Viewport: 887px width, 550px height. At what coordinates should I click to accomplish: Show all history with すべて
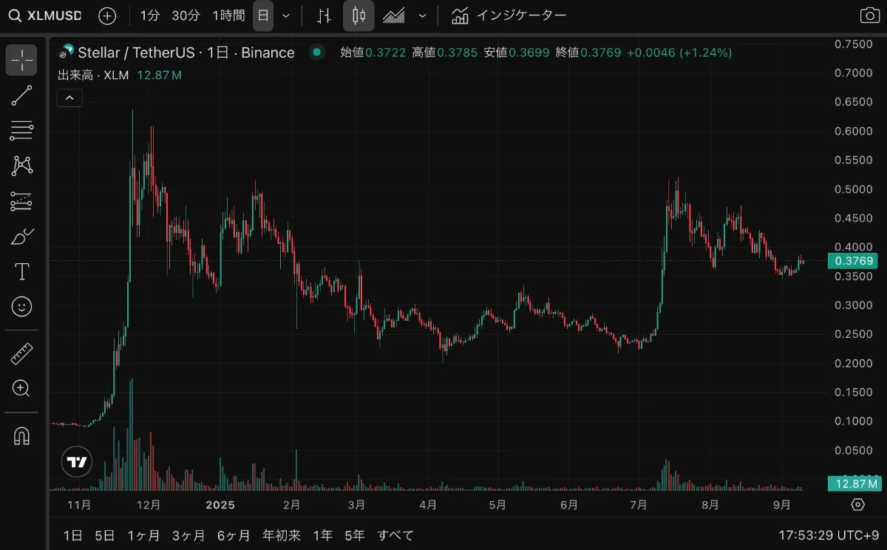(395, 535)
